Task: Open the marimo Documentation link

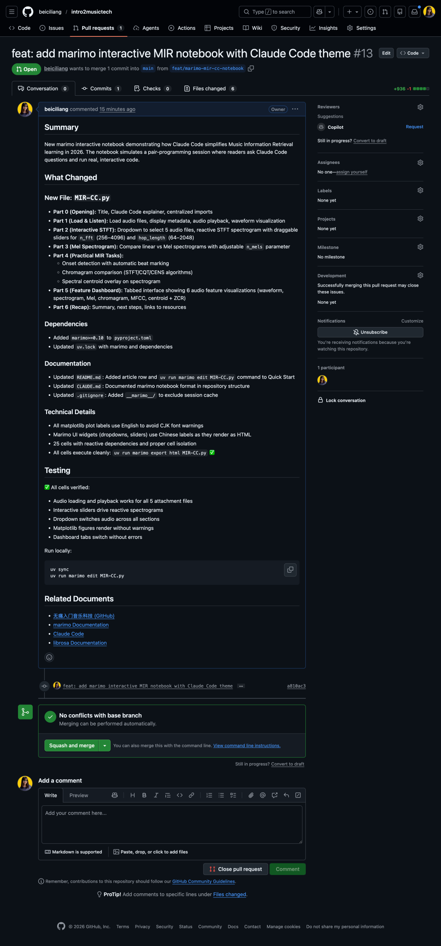Action: [81, 625]
